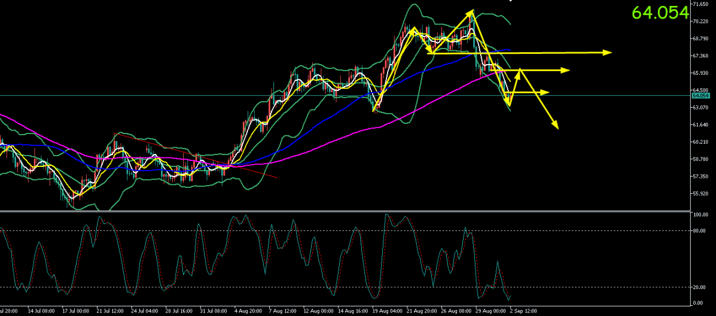Viewport: 716px width, 316px height.
Task: Click the yellow arrowhead at the chart's highest peak
Action: [x=471, y=14]
